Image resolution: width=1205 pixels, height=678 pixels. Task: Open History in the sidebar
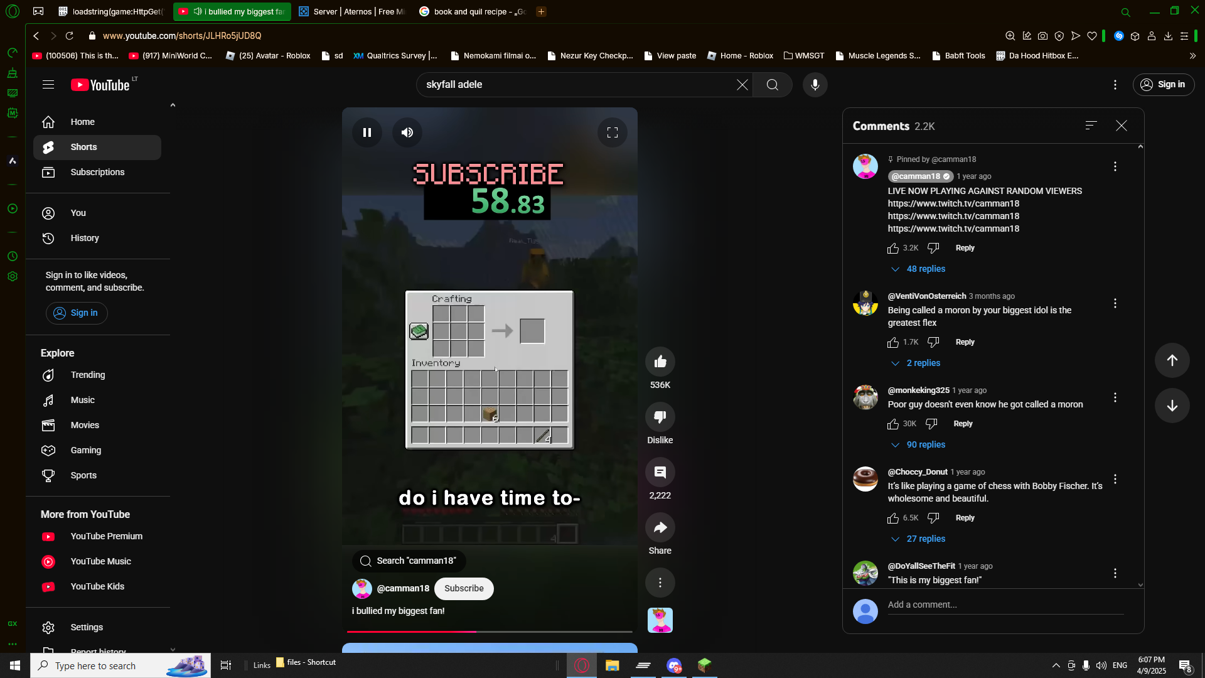pos(97,239)
